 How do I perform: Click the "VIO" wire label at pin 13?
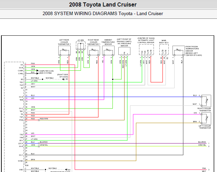(32, 98)
